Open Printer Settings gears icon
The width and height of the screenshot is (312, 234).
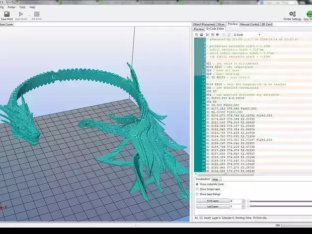point(292,14)
